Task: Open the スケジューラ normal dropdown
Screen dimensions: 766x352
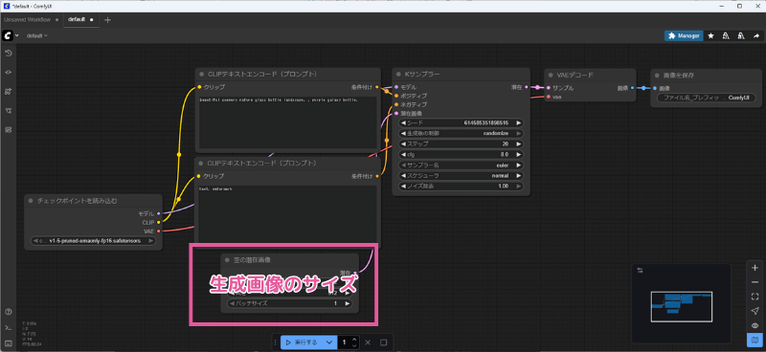Action: [x=462, y=176]
